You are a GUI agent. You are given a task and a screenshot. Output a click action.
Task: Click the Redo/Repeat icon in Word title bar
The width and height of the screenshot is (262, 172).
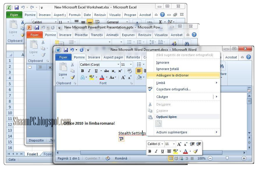(x=82, y=50)
